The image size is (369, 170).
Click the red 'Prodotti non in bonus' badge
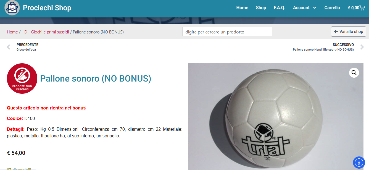22,79
